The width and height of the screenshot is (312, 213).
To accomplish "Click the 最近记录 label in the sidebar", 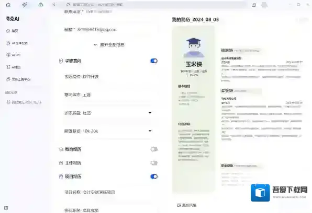I will click(x=11, y=92).
